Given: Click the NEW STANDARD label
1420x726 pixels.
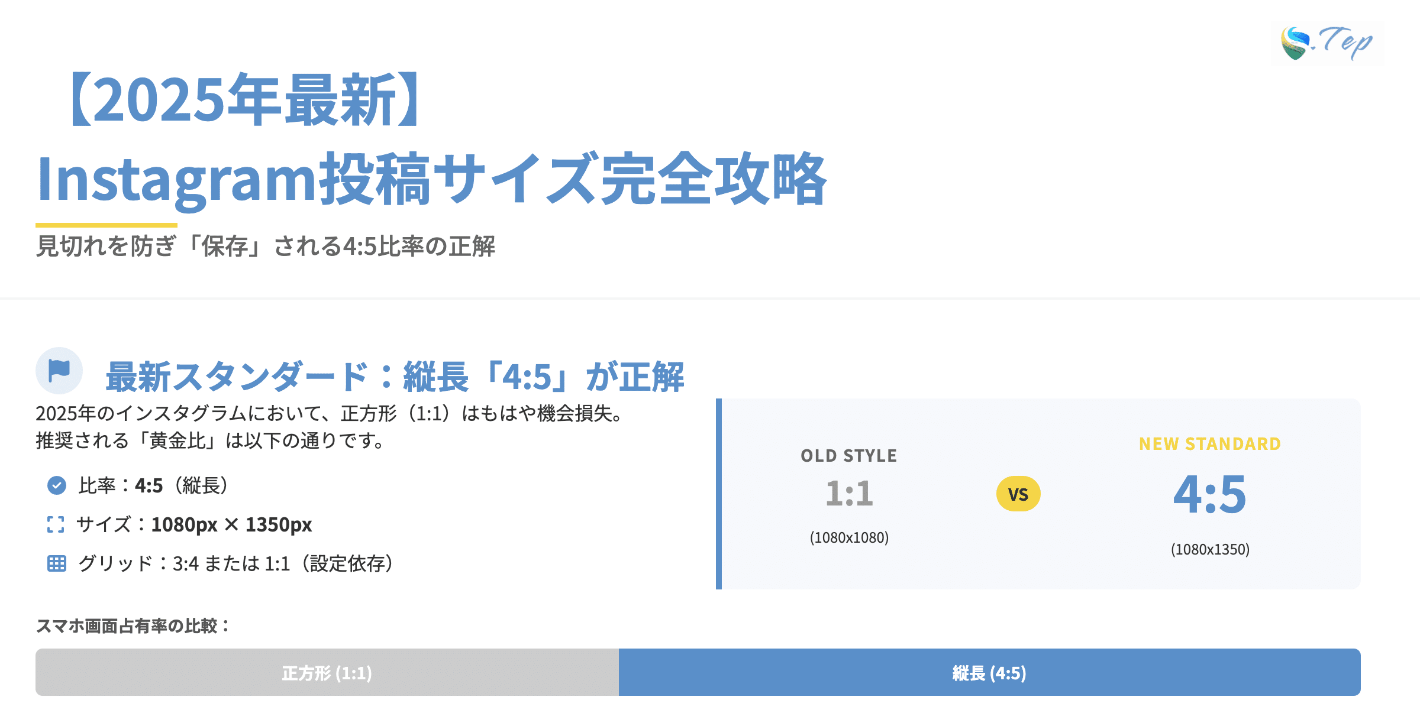Looking at the screenshot, I should tap(1209, 444).
